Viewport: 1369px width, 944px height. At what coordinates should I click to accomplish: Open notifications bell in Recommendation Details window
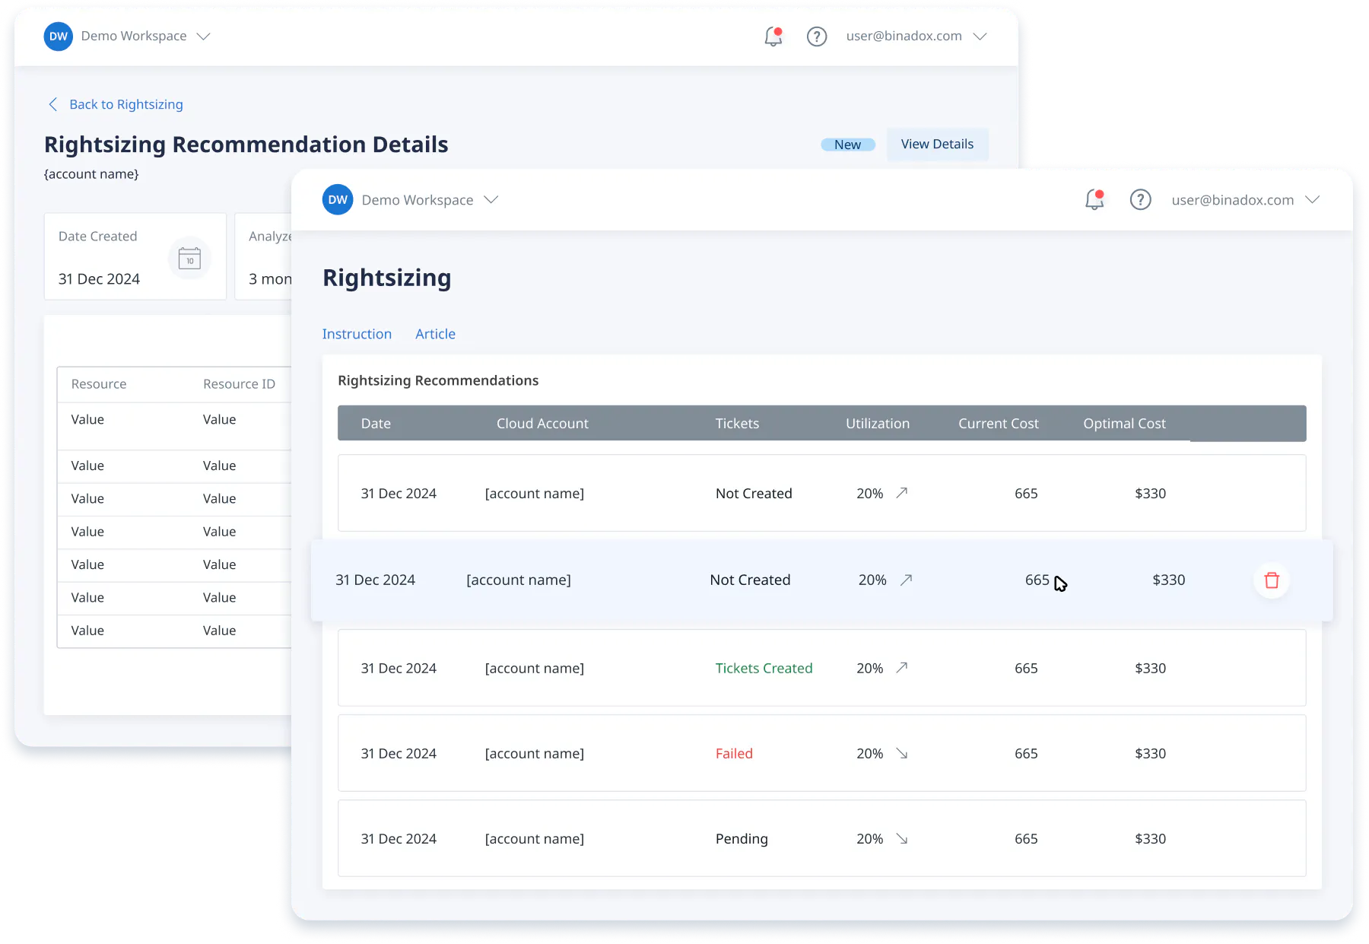coord(773,36)
